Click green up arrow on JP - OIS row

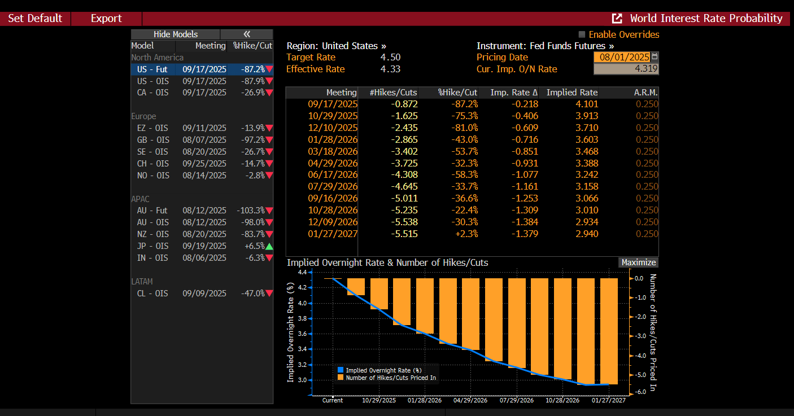[269, 246]
